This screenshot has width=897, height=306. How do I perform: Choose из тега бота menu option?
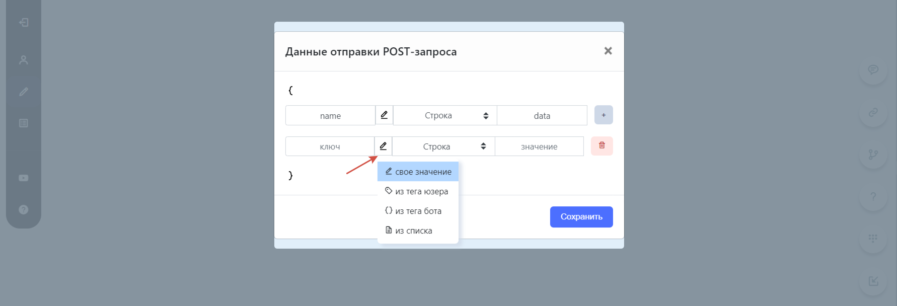[418, 211]
